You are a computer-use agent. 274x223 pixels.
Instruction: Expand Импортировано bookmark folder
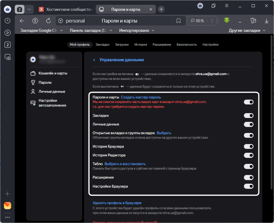click(x=137, y=31)
